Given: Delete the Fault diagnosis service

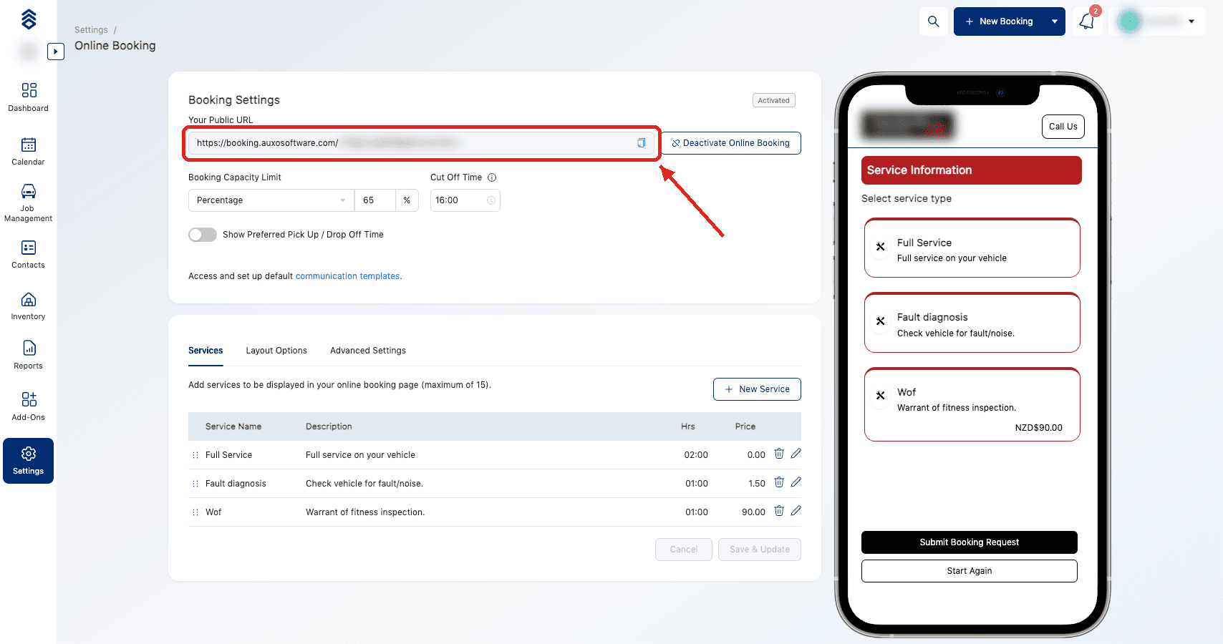Looking at the screenshot, I should pyautogui.click(x=779, y=482).
